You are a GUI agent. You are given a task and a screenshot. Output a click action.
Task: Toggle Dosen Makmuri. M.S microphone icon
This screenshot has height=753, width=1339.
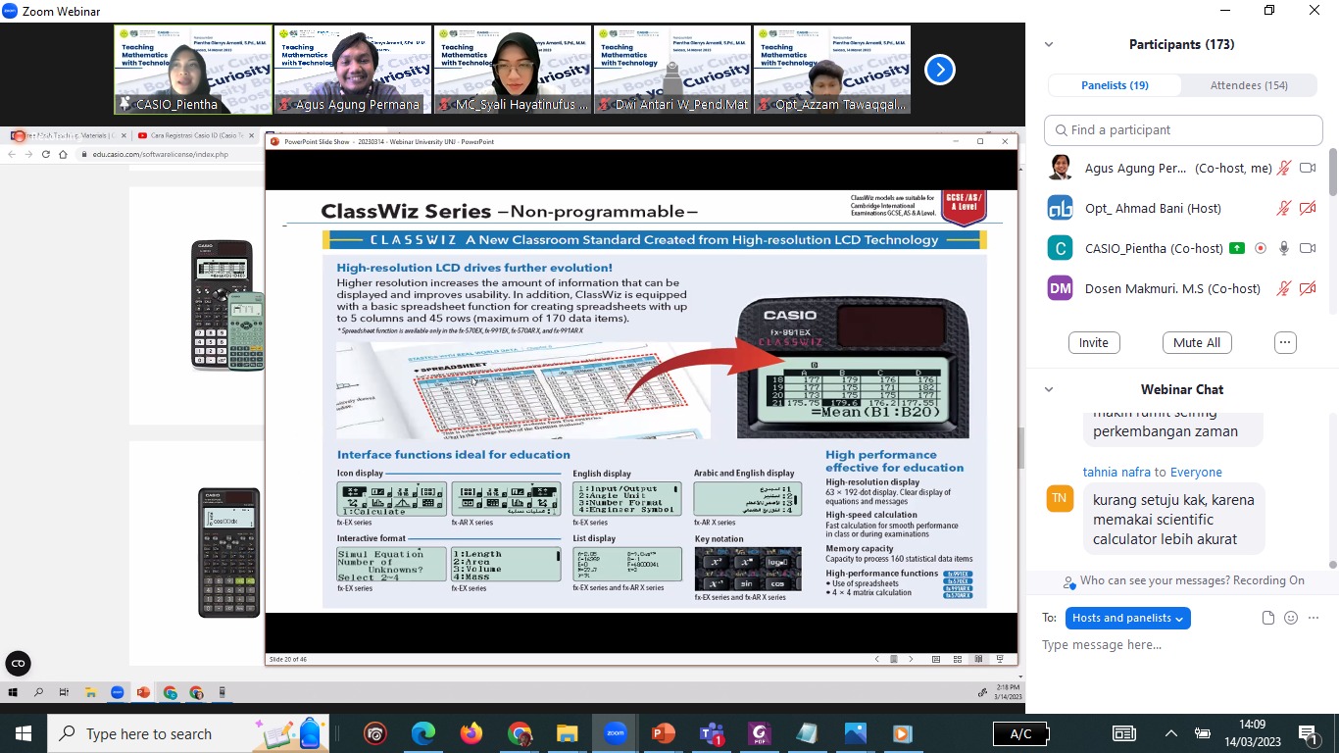1284,288
